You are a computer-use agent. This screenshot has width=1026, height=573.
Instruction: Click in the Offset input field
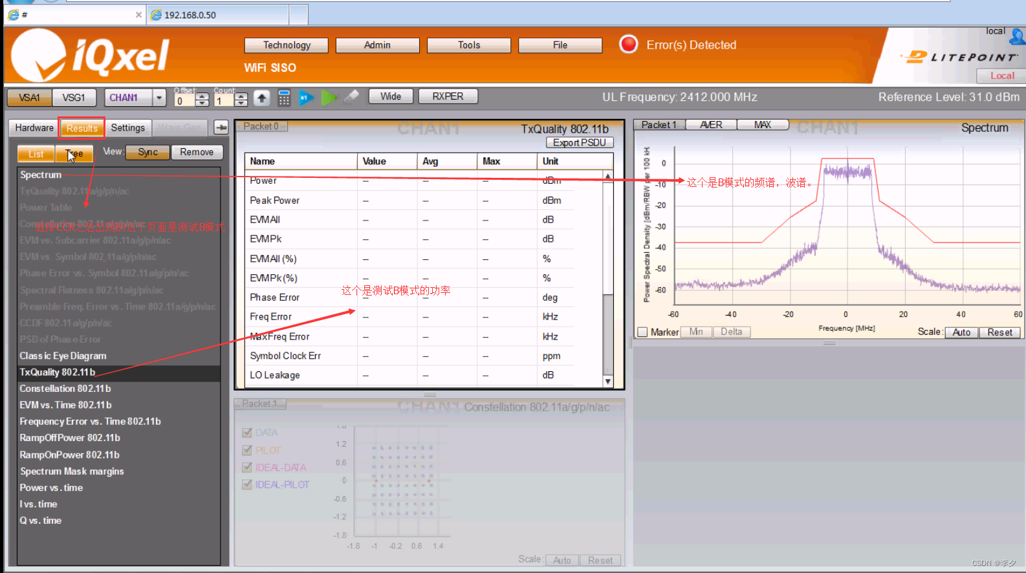click(185, 100)
